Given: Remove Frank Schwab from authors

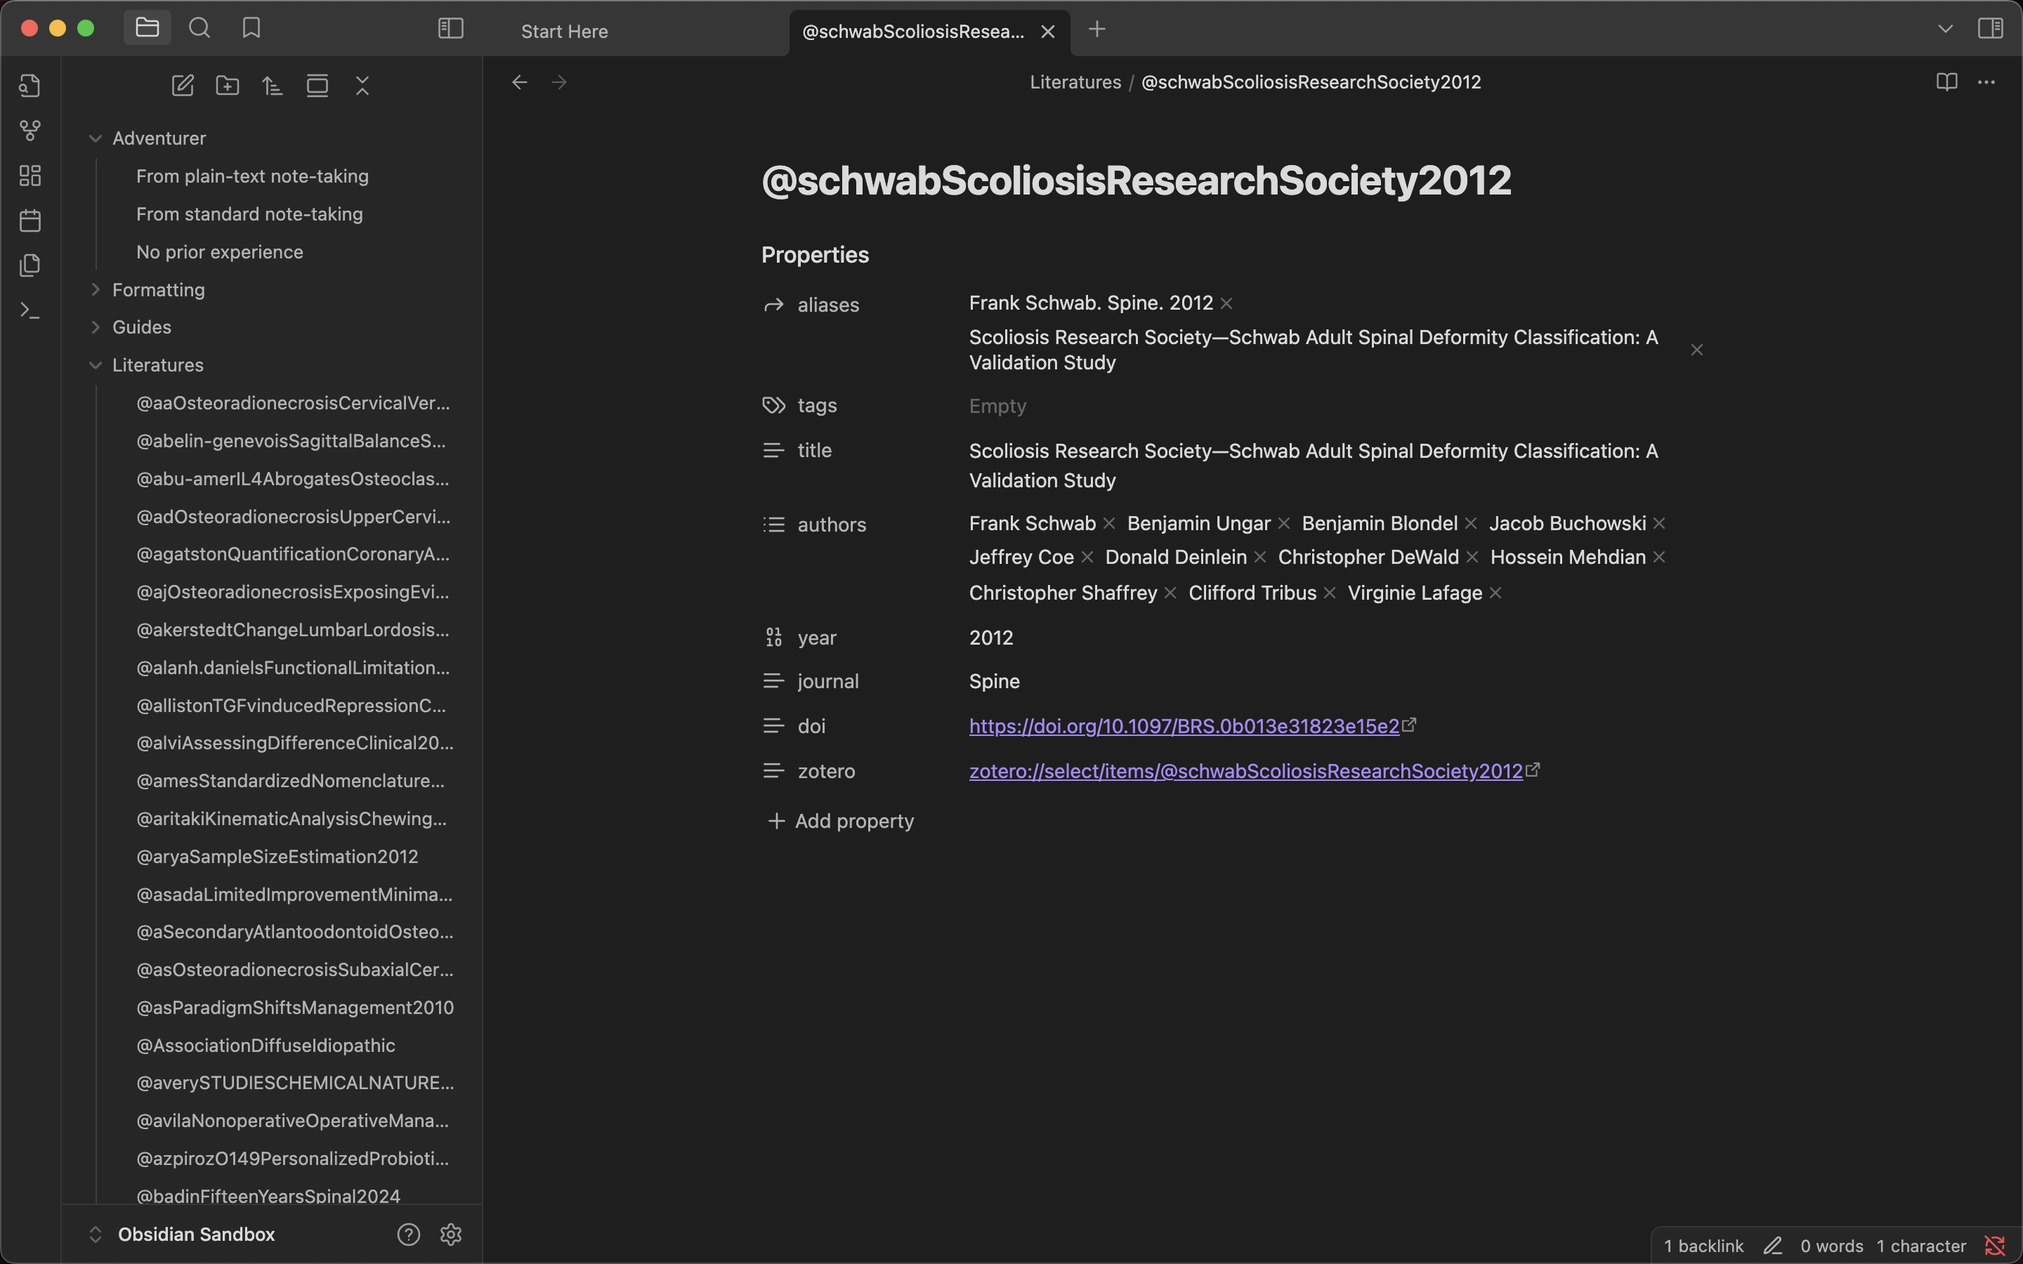Looking at the screenshot, I should (1109, 523).
